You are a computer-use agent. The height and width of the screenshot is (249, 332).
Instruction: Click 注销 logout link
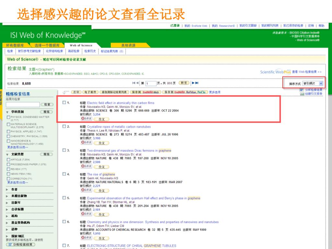click(x=311, y=26)
